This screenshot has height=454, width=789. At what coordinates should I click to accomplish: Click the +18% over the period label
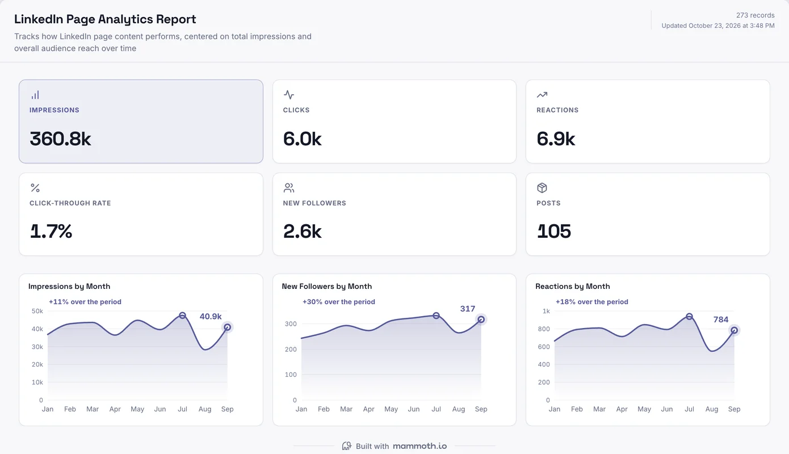592,302
